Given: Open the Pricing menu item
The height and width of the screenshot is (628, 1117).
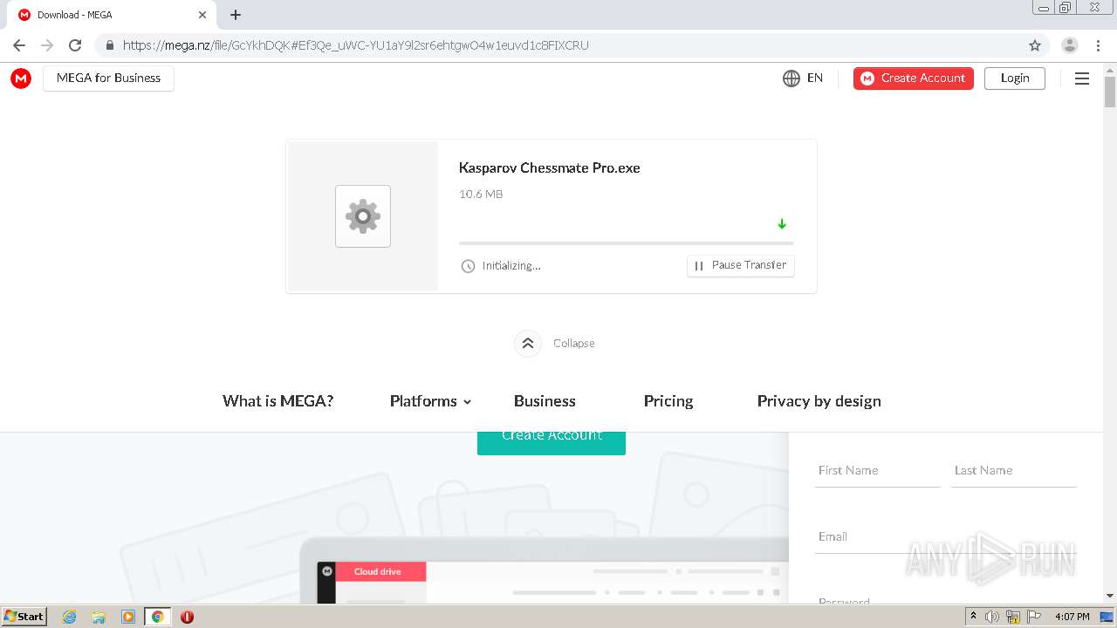Looking at the screenshot, I should tap(668, 401).
